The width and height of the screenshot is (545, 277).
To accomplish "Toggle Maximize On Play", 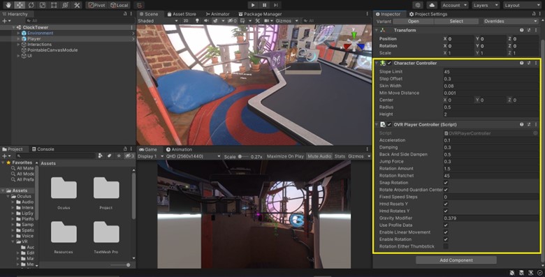I will (285, 156).
